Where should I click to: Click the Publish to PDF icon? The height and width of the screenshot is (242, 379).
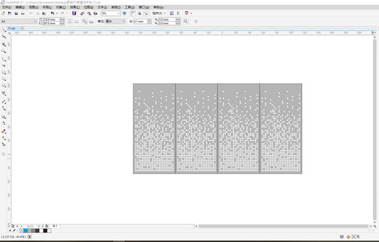[96, 13]
